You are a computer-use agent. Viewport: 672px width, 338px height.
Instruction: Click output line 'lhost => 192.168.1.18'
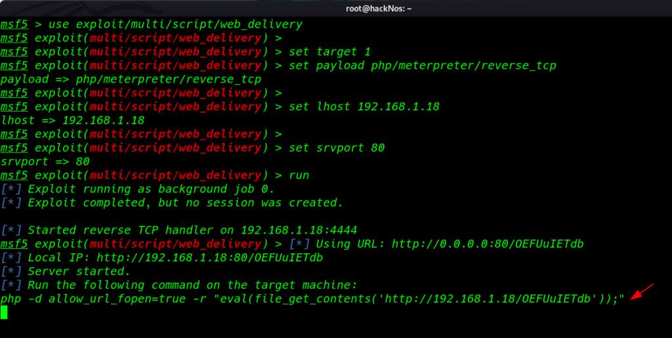(72, 120)
